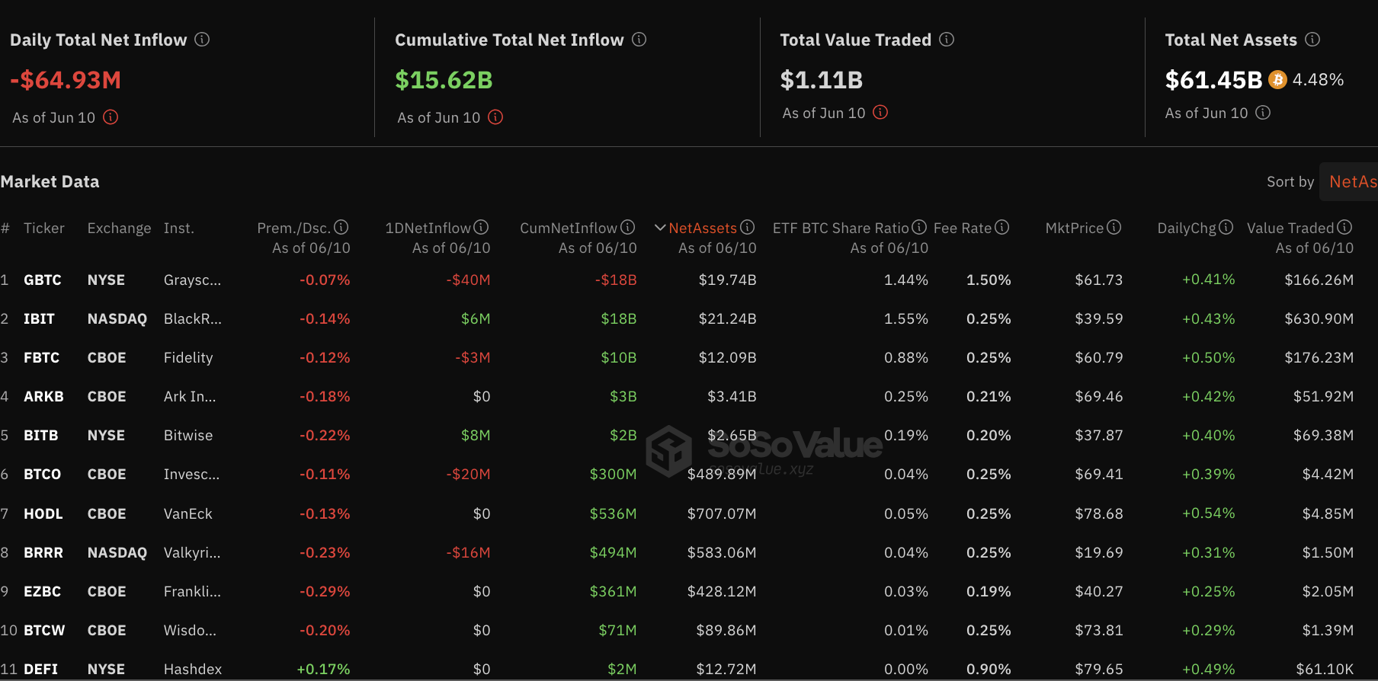The height and width of the screenshot is (681, 1378).
Task: Click VanEck institution name cell
Action: pos(188,513)
